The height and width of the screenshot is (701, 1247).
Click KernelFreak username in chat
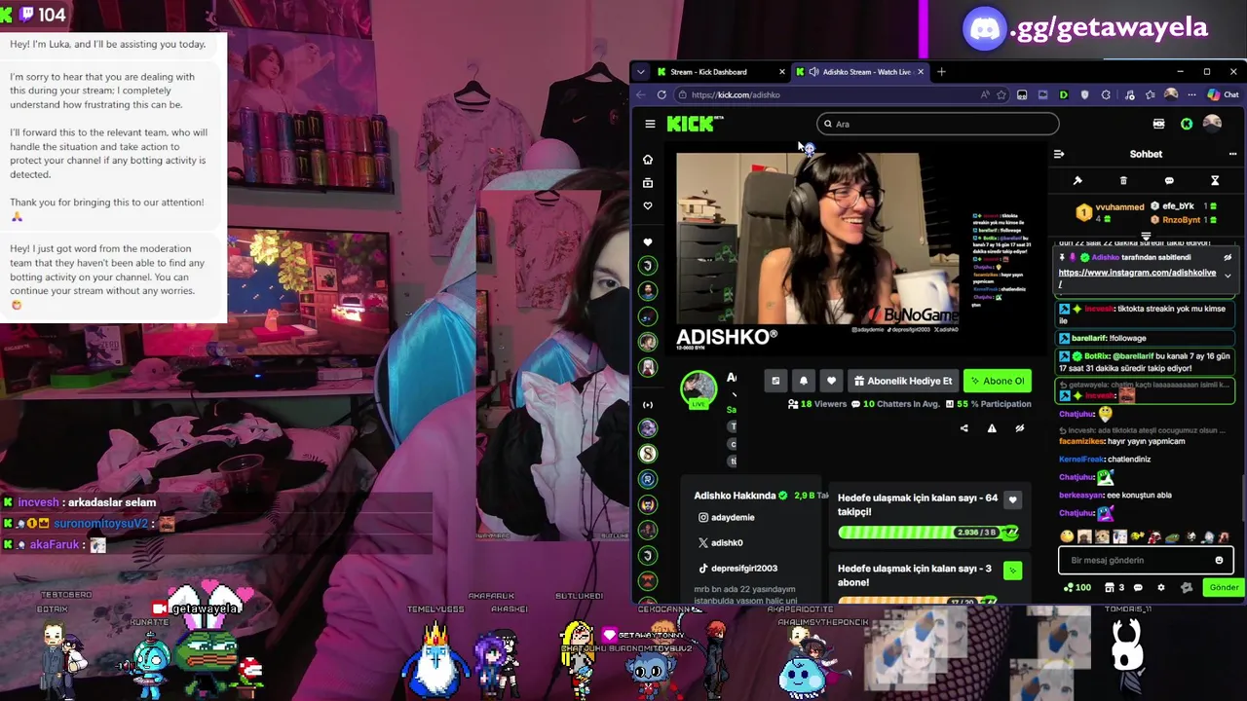click(1080, 460)
